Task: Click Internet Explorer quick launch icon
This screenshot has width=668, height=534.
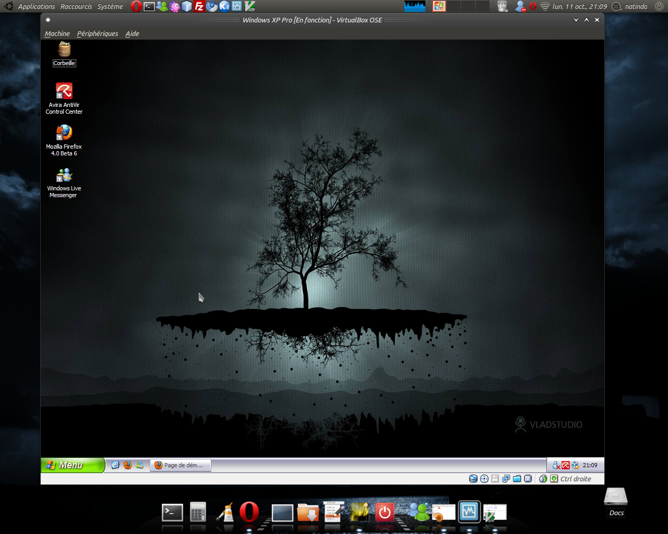Action: tap(115, 465)
